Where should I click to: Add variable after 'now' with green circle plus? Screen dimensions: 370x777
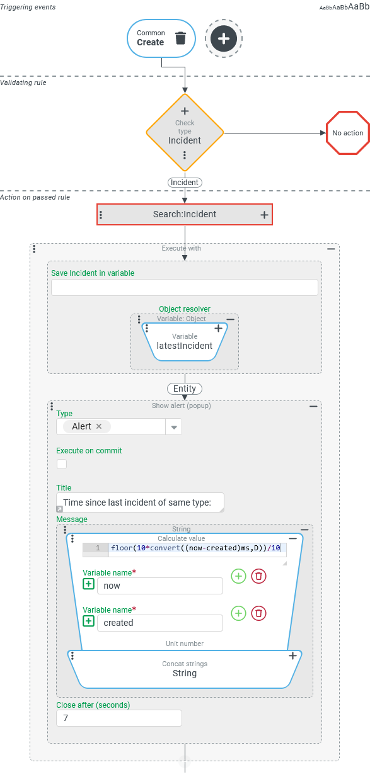[238, 576]
